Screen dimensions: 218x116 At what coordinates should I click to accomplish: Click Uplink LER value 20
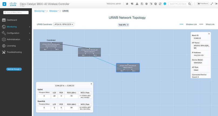coord(54,96)
